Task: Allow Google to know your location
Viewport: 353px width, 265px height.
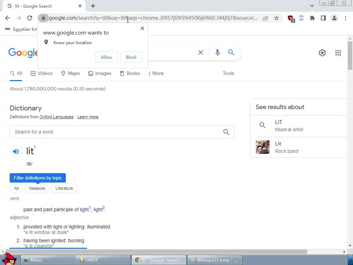Action: [x=107, y=57]
